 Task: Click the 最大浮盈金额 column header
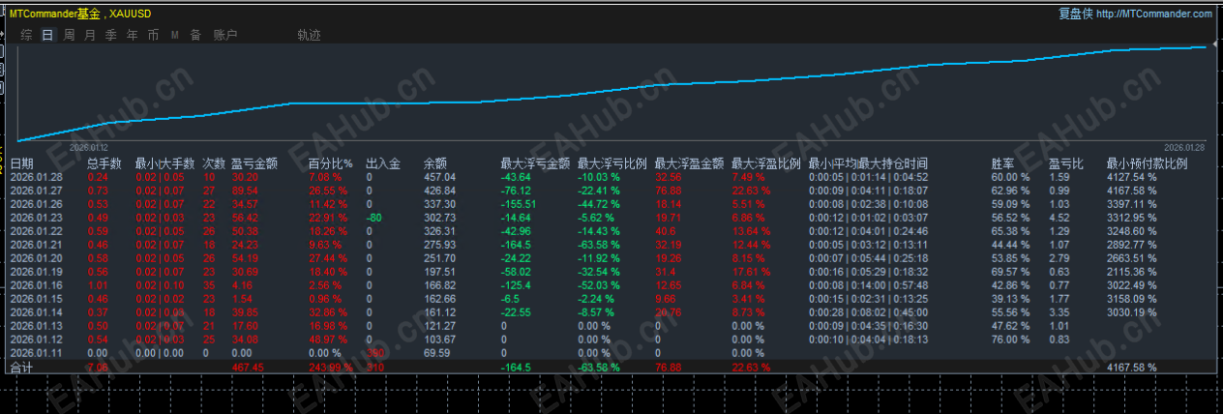click(x=689, y=163)
